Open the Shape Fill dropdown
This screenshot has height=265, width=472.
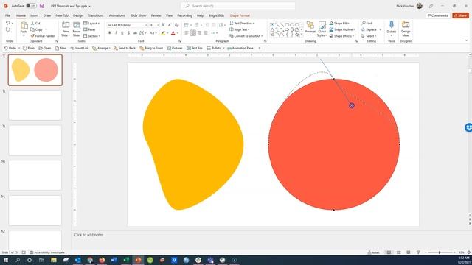(x=339, y=23)
